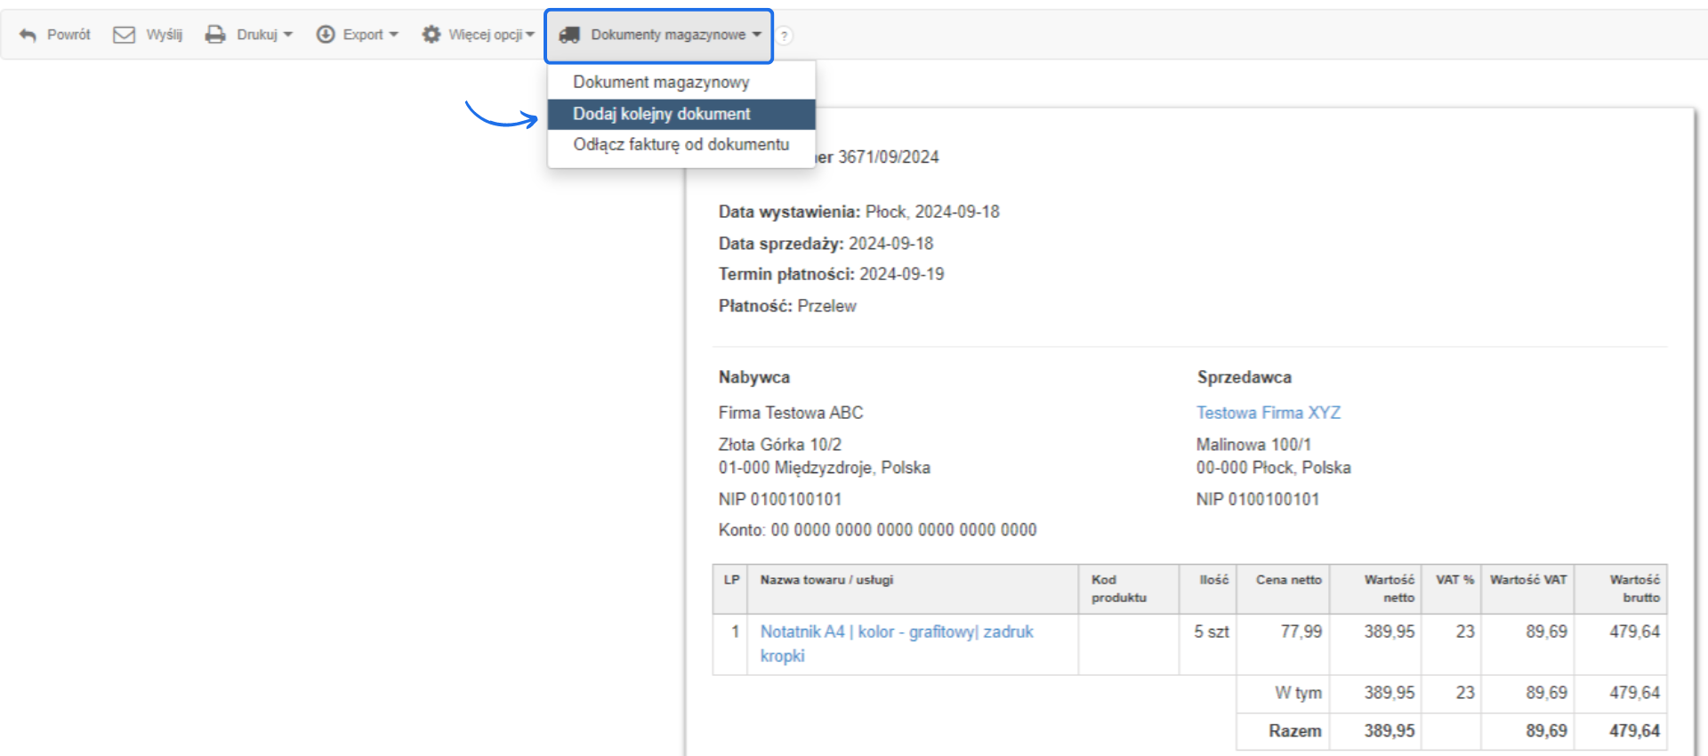This screenshot has height=756, width=1708.
Task: Open the Notatnik A4 product link
Action: [896, 631]
